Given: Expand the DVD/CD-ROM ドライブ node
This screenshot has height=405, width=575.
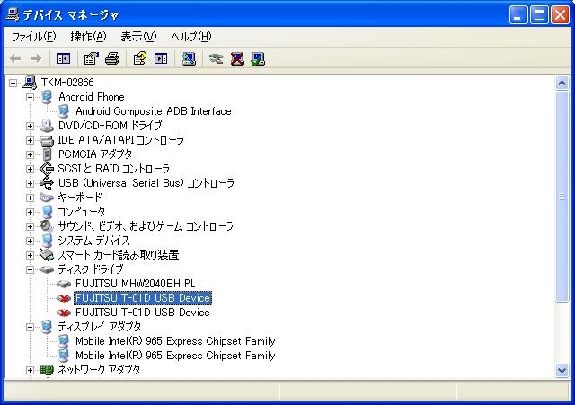Looking at the screenshot, I should pos(30,126).
